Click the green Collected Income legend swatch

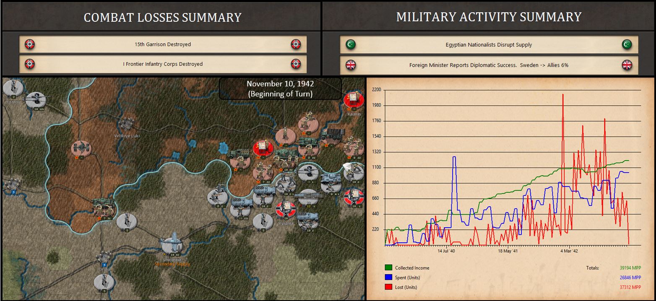tap(388, 268)
